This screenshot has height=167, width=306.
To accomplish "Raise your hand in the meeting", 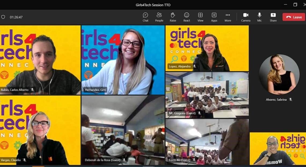I will tap(173, 17).
